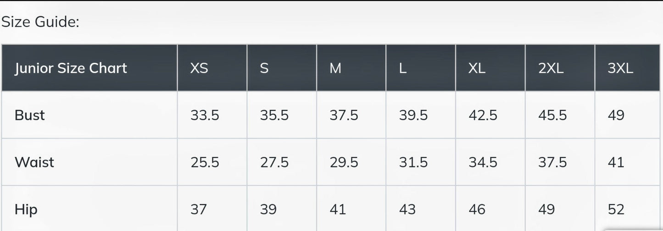Click the M size column header

[x=335, y=68]
